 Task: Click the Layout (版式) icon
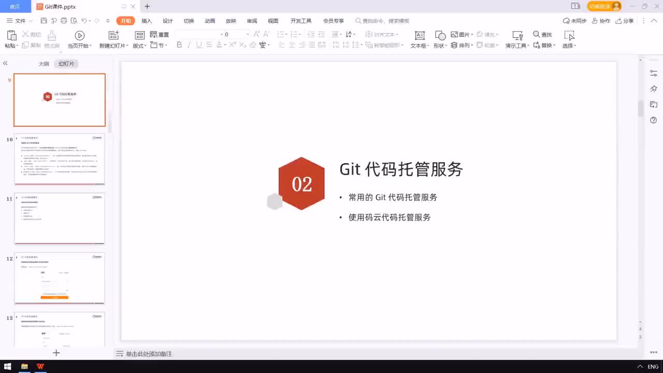coord(139,35)
